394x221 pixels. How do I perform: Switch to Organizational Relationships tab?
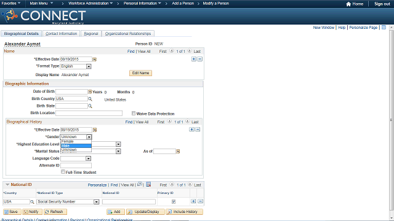[x=128, y=34]
